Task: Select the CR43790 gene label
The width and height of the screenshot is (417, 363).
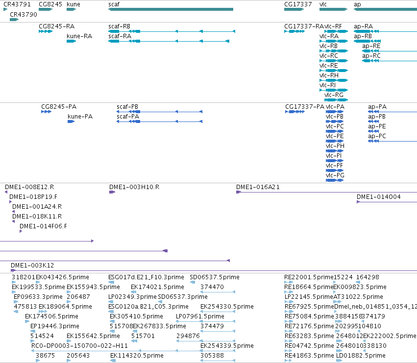Action: (x=24, y=14)
